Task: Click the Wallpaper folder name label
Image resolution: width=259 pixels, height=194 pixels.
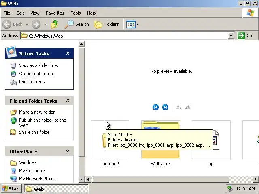Action: point(160,164)
